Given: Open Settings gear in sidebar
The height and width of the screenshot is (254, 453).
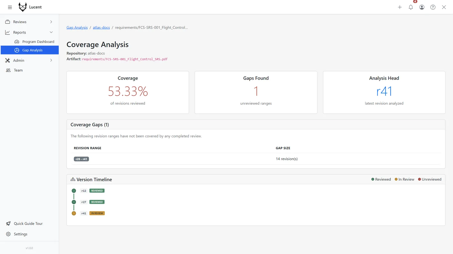Looking at the screenshot, I should (x=8, y=234).
